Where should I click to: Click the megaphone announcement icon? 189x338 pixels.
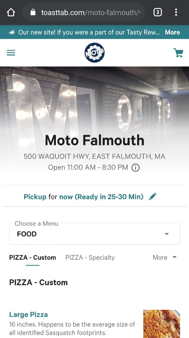click(12, 33)
